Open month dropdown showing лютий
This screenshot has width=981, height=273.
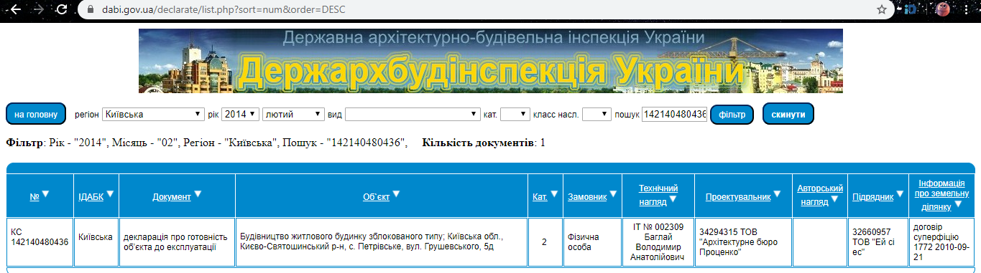click(x=293, y=114)
